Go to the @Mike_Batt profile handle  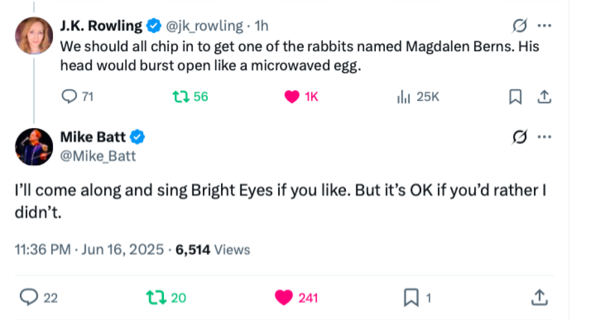[x=98, y=156]
